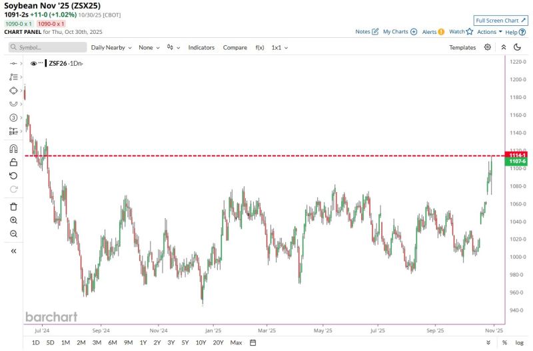Image resolution: width=533 pixels, height=351 pixels.
Task: Select the 2M time range
Action: (81, 342)
